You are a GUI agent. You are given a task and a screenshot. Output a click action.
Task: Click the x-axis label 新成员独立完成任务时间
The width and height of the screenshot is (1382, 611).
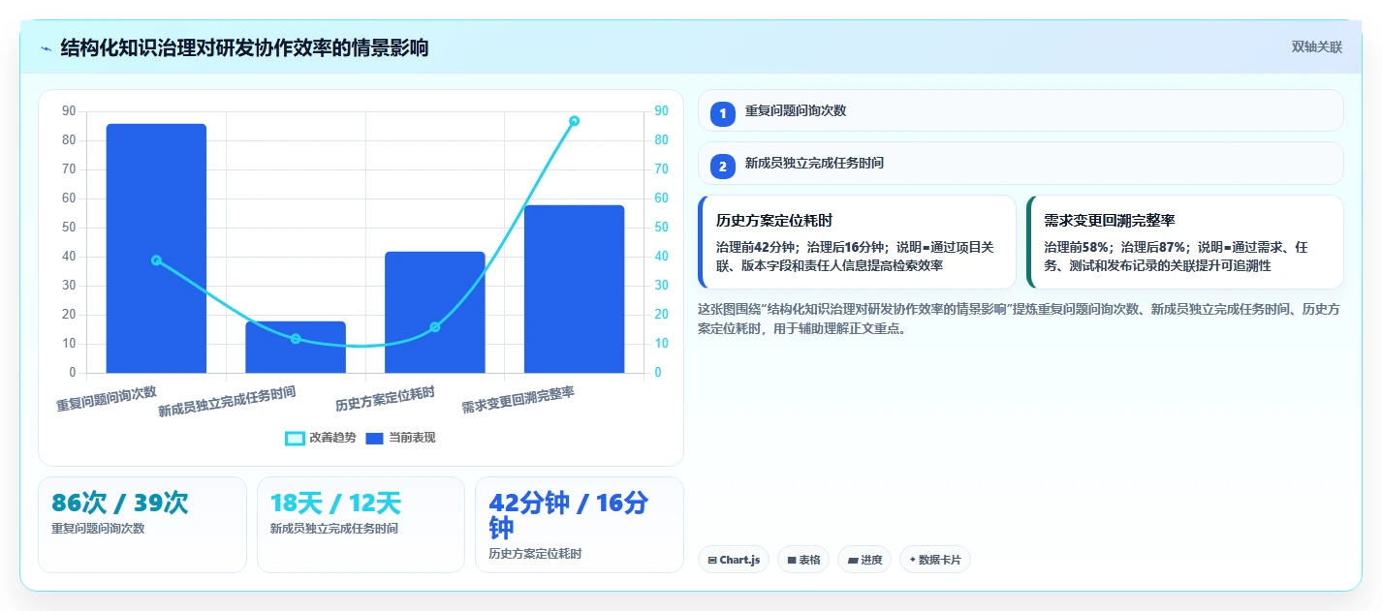tap(228, 402)
